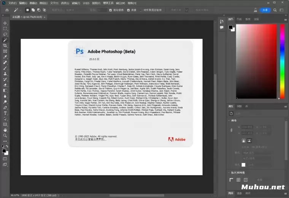The height and width of the screenshot is (198, 289).
Task: Show rulers icon in Properties panel
Action: click(231, 180)
